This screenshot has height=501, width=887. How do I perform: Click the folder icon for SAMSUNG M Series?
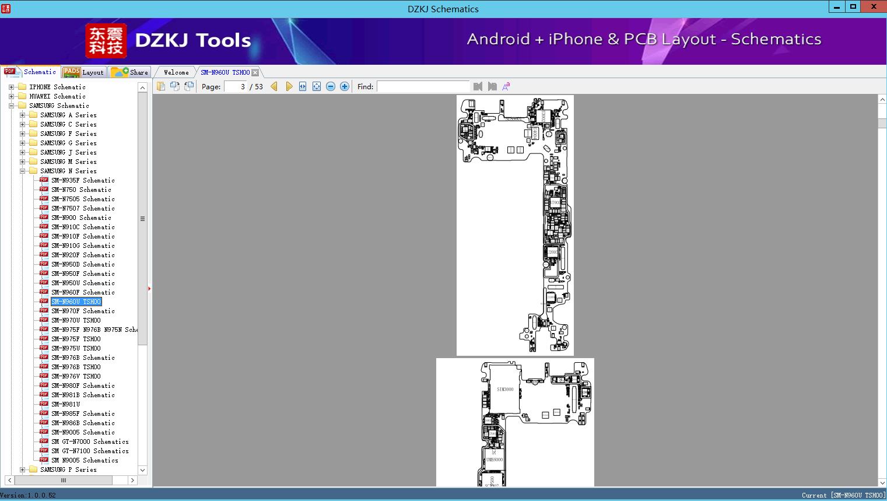[33, 162]
